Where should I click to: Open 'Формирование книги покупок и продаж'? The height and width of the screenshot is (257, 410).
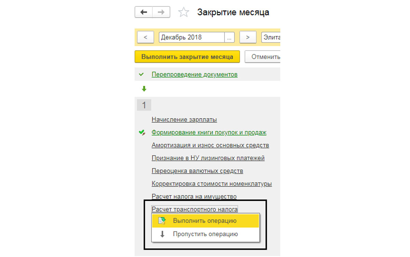point(209,133)
